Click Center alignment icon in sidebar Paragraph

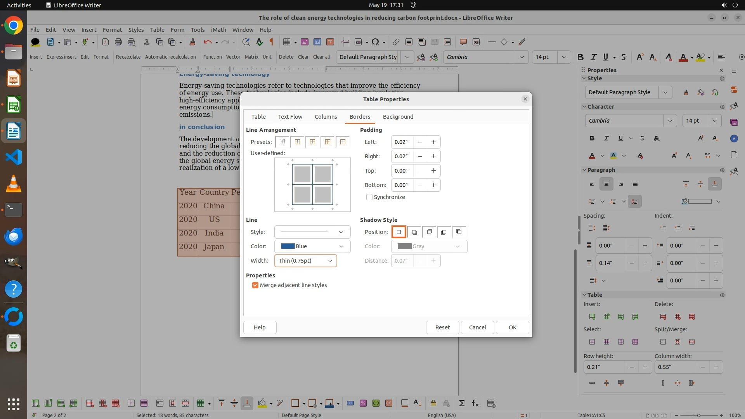(x=606, y=184)
